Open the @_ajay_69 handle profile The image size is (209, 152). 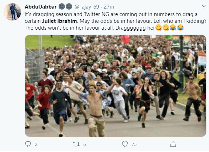pos(87,7)
